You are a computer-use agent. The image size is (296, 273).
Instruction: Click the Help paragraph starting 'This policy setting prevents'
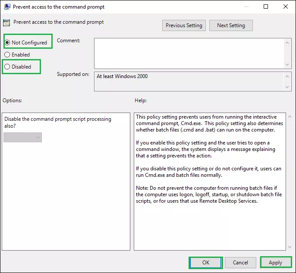click(209, 123)
